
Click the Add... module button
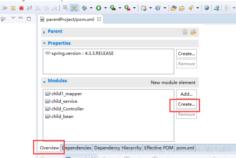pos(187,94)
